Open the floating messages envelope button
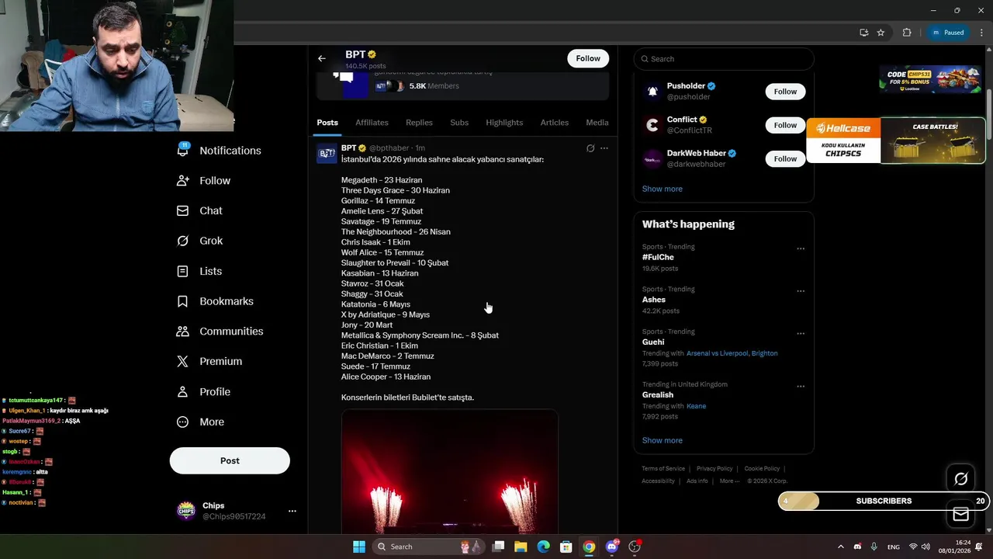The width and height of the screenshot is (993, 559). click(960, 514)
